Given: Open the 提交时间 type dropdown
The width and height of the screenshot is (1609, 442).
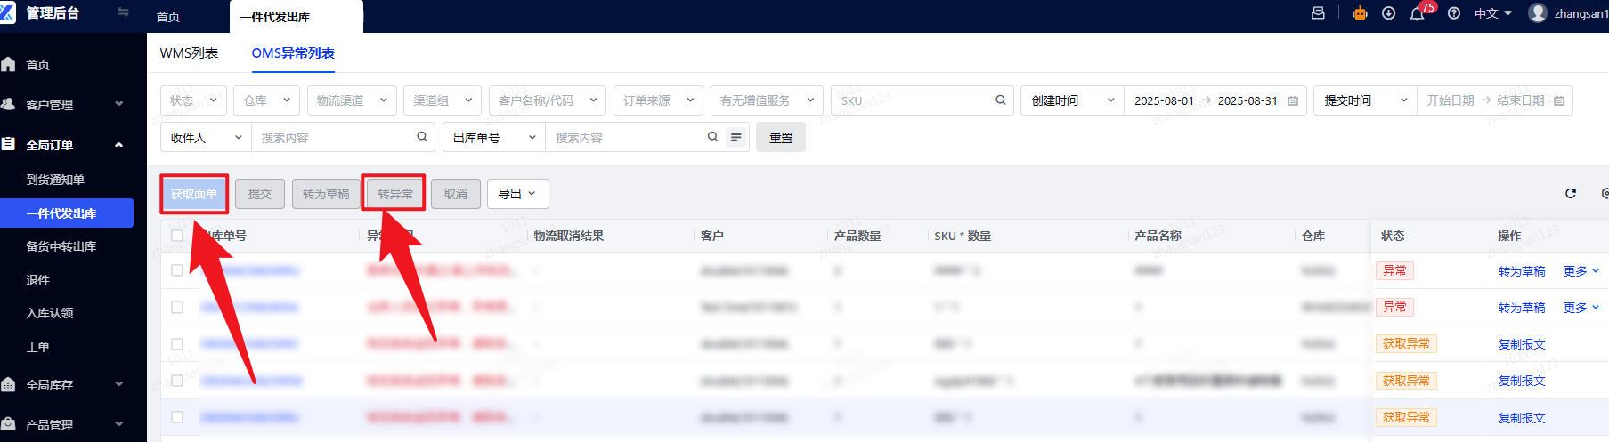Looking at the screenshot, I should click(x=1366, y=100).
